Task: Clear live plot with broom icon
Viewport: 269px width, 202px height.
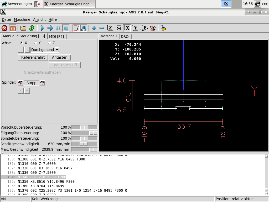Action: click(x=164, y=28)
